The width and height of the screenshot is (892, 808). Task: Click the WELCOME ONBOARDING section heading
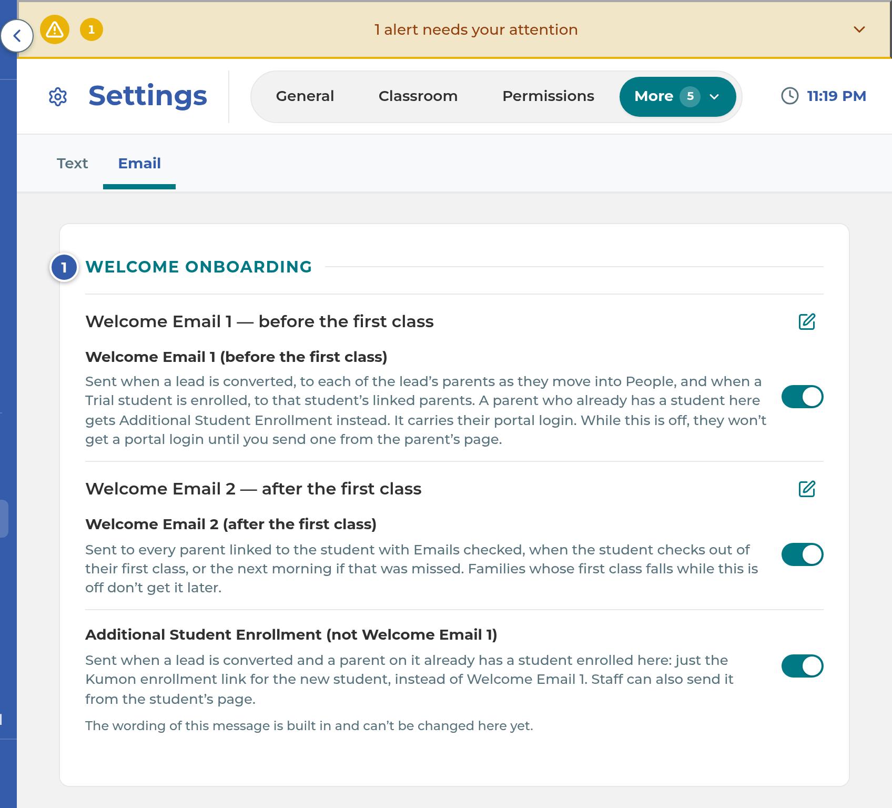(199, 267)
